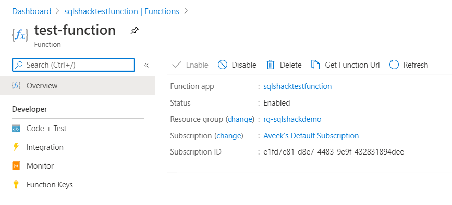The width and height of the screenshot is (452, 205).
Task: Click the Code + Test icon
Action: pyautogui.click(x=16, y=128)
